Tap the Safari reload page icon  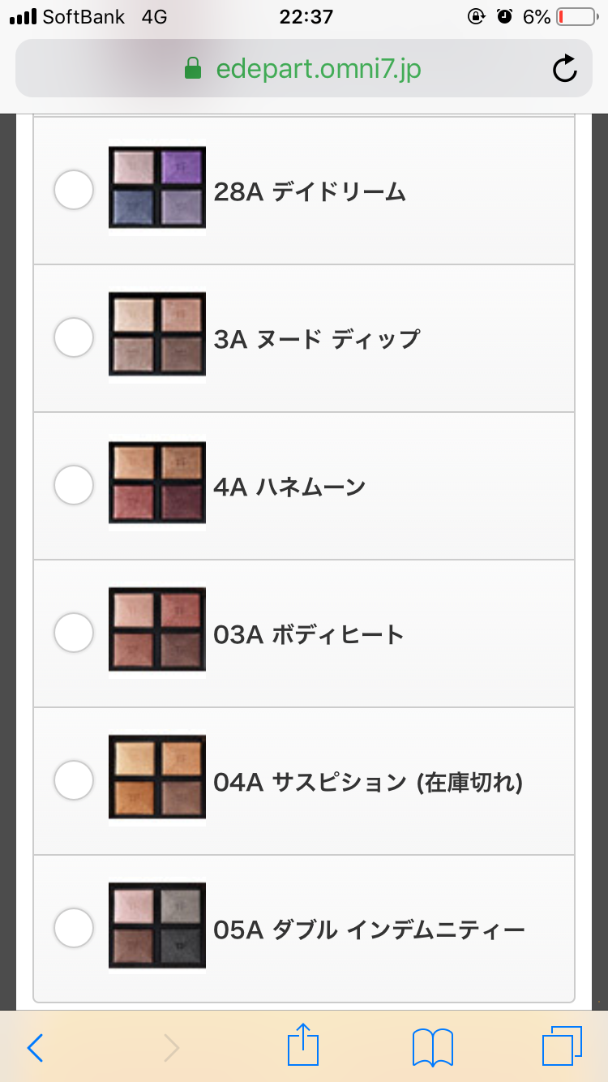pos(565,70)
